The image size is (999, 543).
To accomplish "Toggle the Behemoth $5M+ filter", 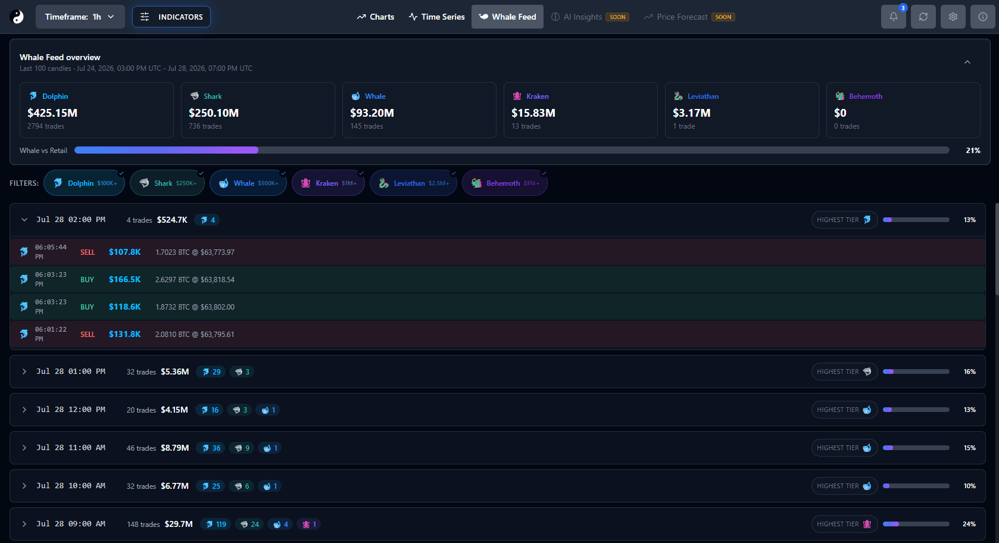I will [x=505, y=183].
